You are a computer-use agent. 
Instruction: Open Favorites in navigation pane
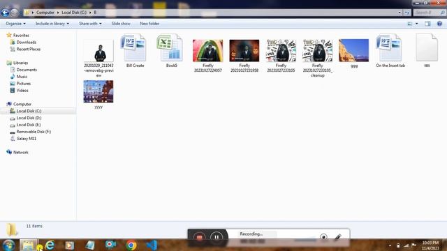21,36
